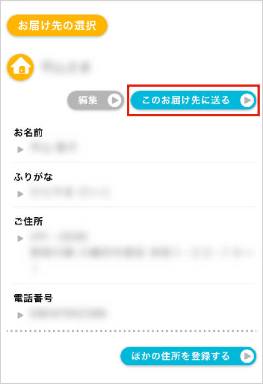Click the お届け先の選択 header badge

point(57,25)
